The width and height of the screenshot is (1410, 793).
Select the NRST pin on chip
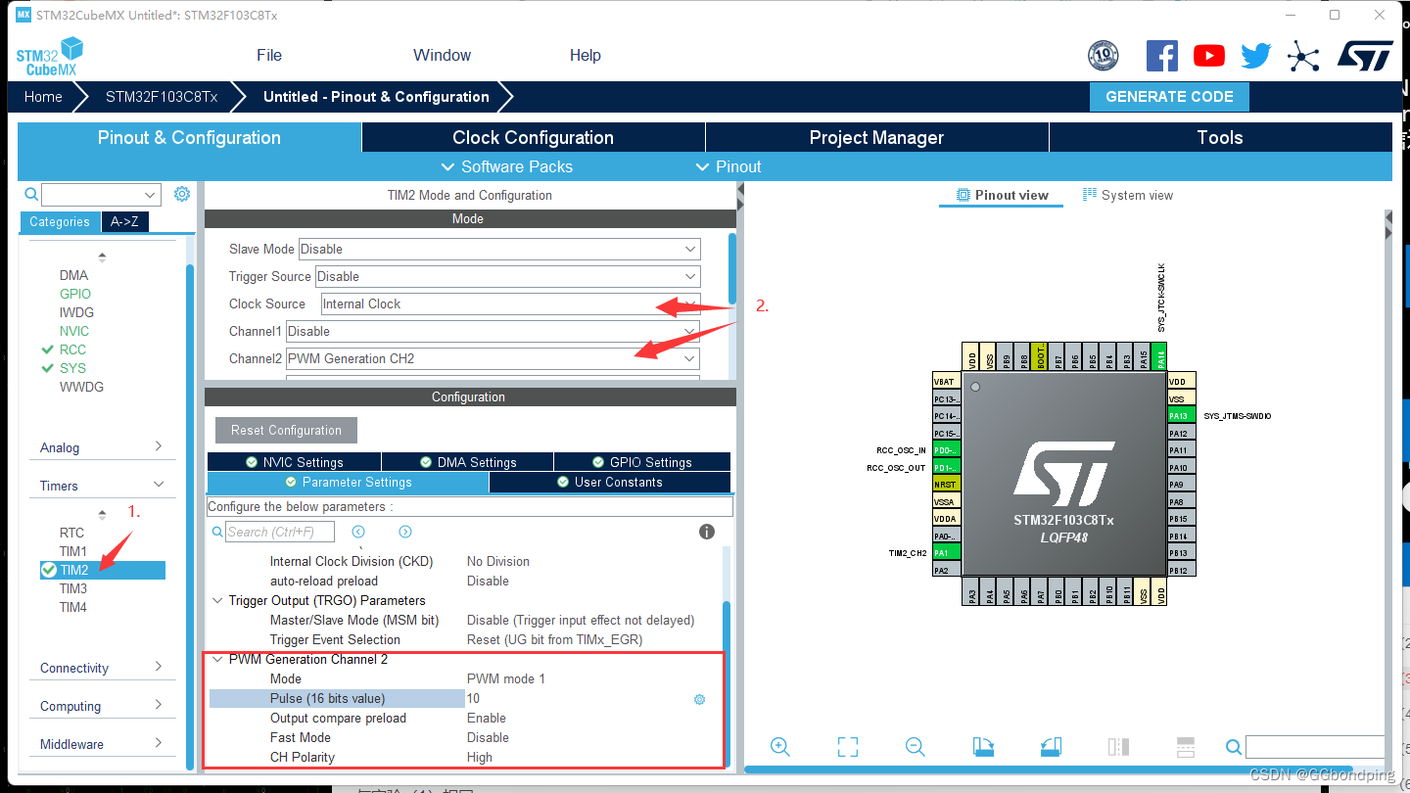pos(947,485)
